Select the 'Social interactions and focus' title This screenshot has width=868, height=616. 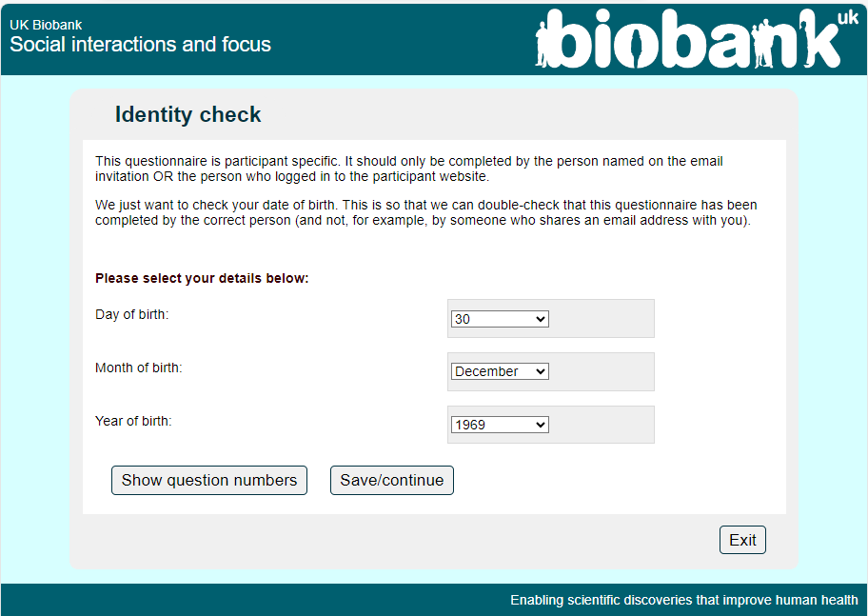click(140, 45)
